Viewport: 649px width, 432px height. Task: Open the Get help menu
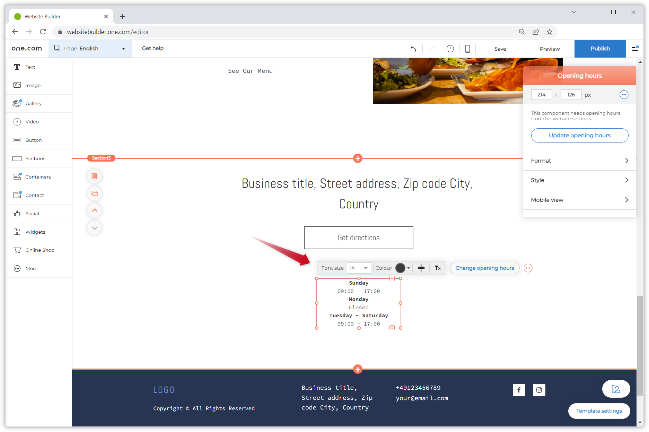coord(152,48)
